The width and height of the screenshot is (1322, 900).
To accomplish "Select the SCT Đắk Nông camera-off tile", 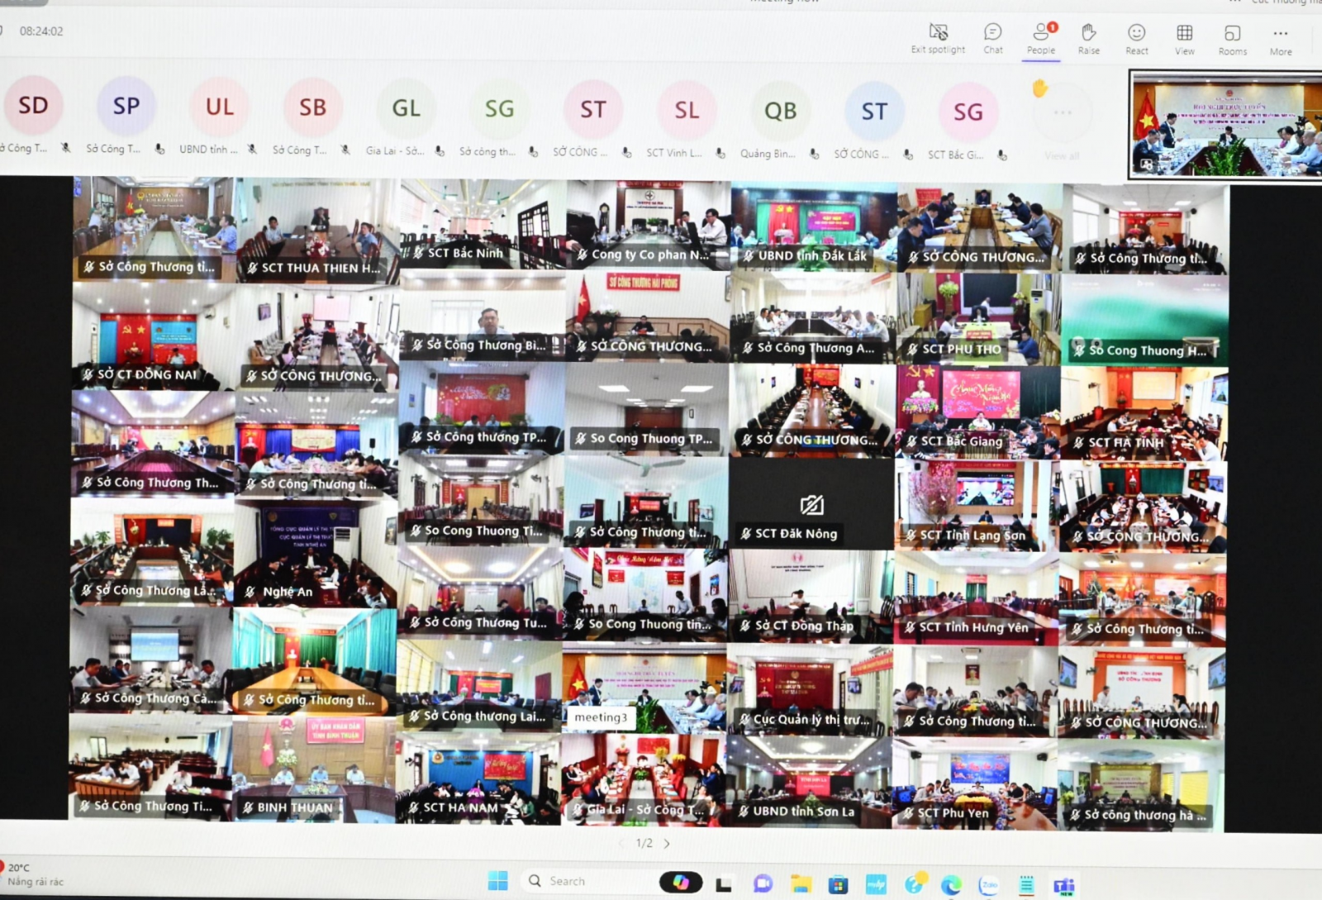I will click(x=811, y=506).
